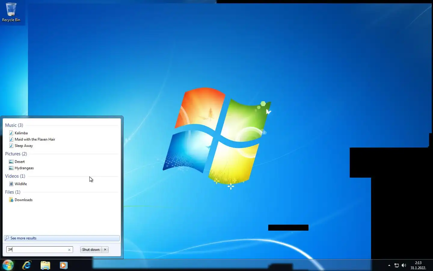433x271 pixels.
Task: Click the Desert image file icon
Action: click(x=11, y=162)
